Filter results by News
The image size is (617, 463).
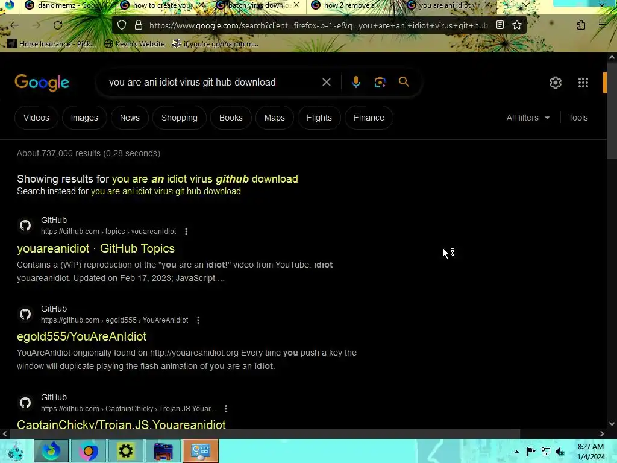tap(130, 118)
